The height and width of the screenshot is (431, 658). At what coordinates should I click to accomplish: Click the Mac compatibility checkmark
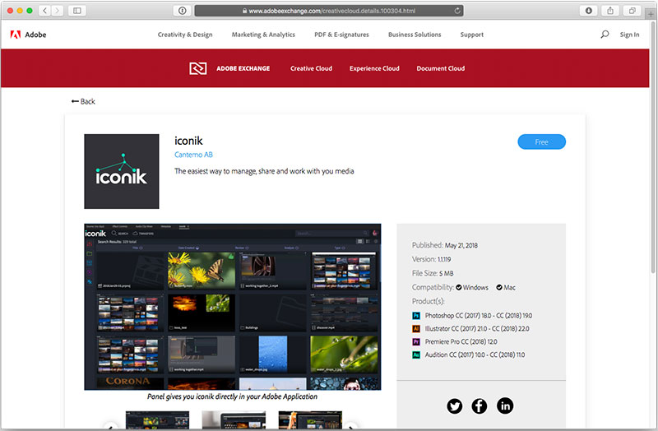[499, 288]
